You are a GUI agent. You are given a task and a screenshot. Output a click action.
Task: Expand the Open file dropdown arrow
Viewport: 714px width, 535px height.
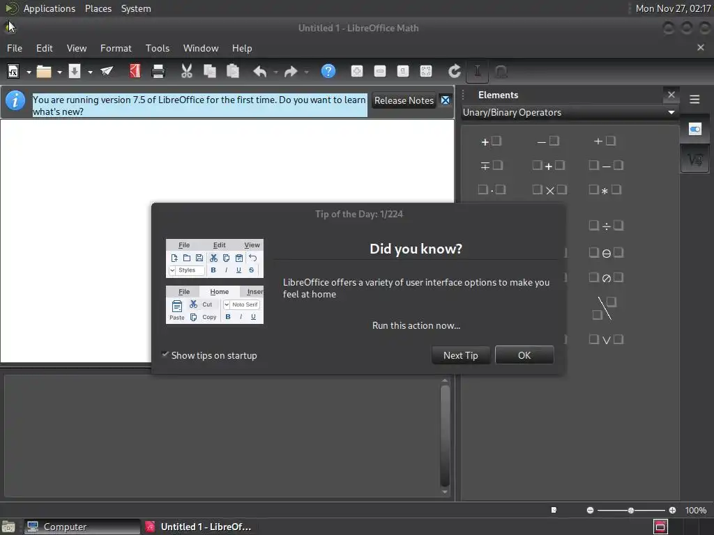(x=59, y=72)
